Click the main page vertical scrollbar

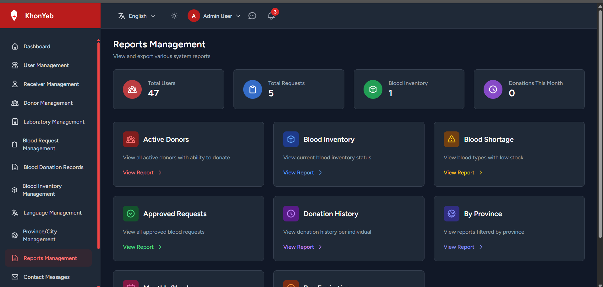[600, 124]
